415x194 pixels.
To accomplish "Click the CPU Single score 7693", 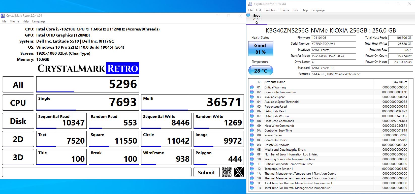I will (88, 103).
